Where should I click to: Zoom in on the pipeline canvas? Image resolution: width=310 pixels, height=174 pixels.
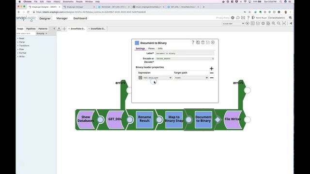(x=273, y=24)
